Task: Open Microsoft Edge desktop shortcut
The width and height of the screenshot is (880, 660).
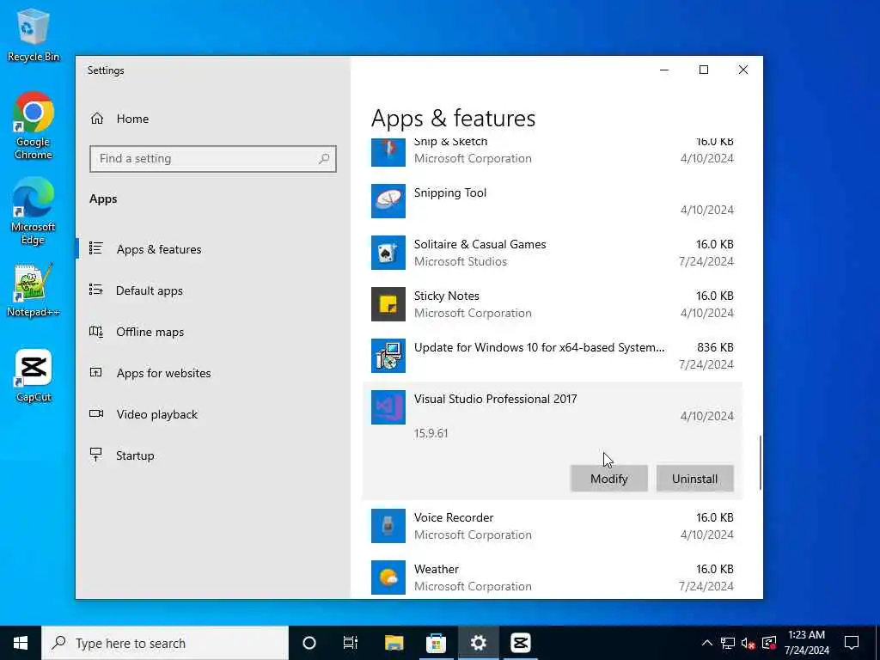Action: pos(34,211)
